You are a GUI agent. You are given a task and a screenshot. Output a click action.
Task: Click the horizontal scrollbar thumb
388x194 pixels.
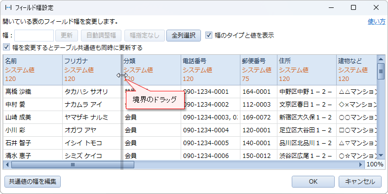[x=73, y=164]
